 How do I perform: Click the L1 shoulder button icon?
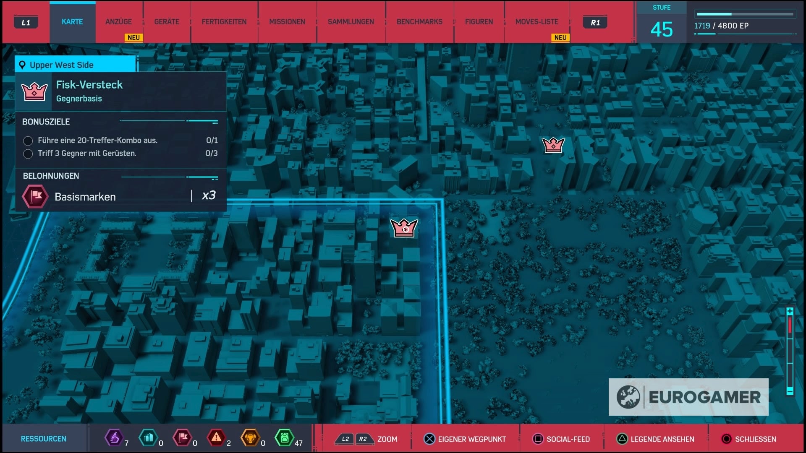(26, 22)
